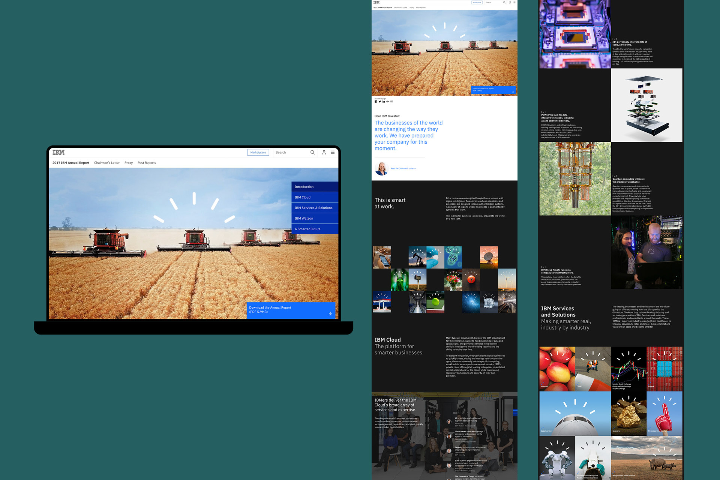Image resolution: width=720 pixels, height=480 pixels.
Task: Open the Walmart mangoes tile
Action: pos(557,369)
